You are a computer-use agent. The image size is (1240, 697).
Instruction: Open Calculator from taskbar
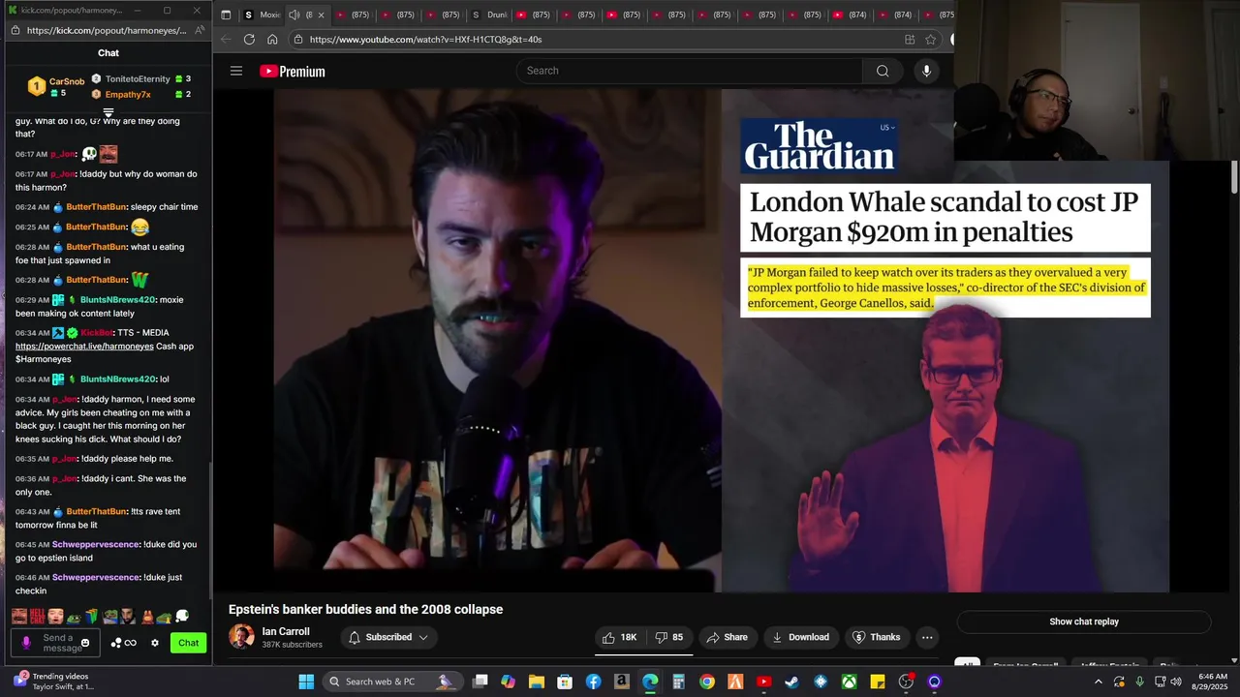[x=678, y=682]
